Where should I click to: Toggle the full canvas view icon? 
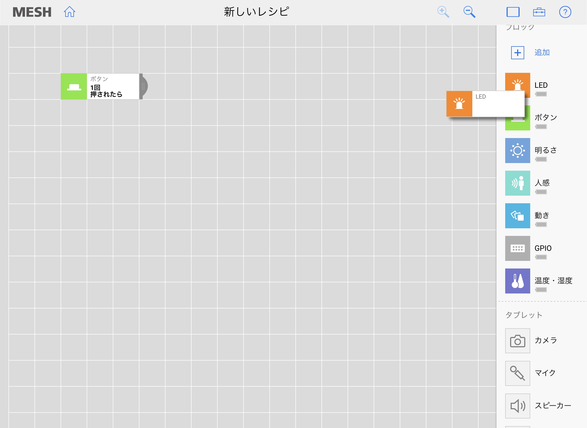point(513,12)
